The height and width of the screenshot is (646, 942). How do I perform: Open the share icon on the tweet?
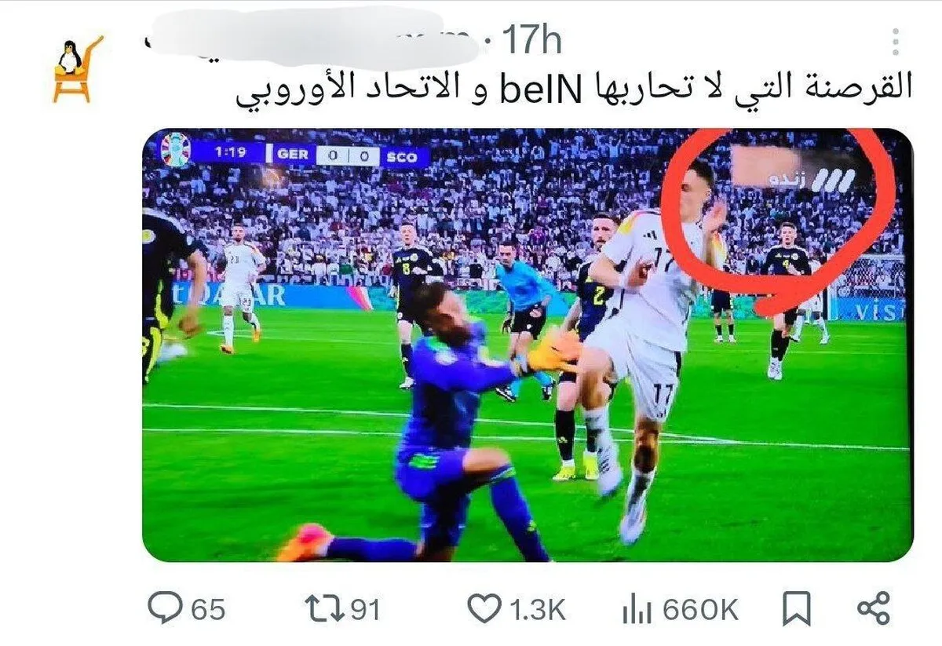(874, 608)
